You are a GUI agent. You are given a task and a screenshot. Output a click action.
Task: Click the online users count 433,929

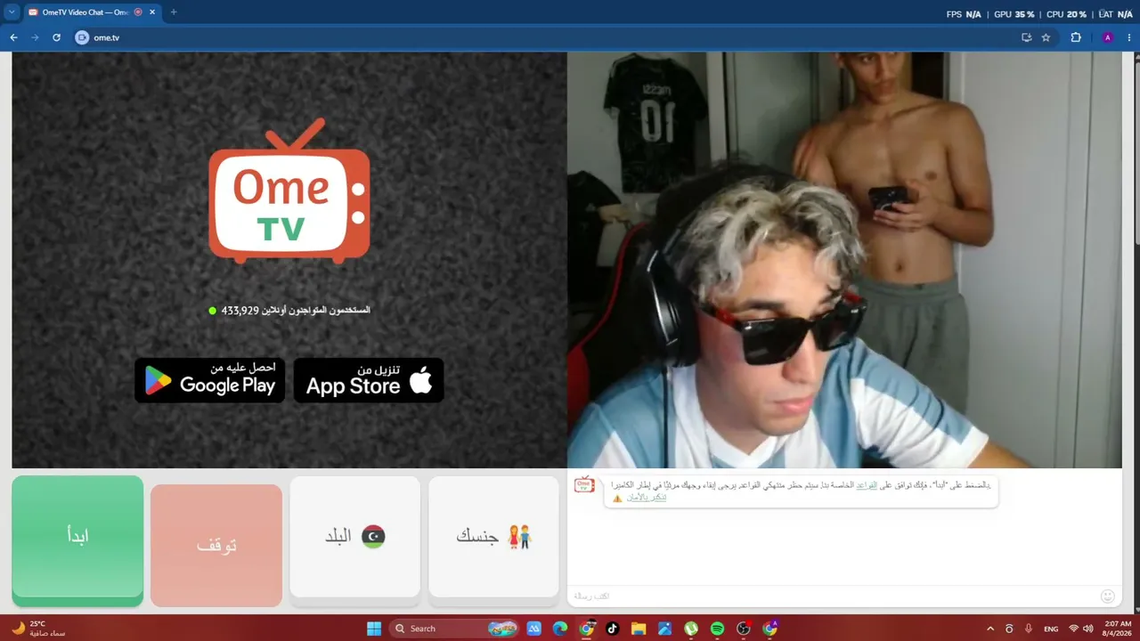coord(240,310)
